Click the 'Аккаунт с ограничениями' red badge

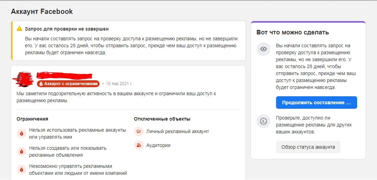coord(68,83)
